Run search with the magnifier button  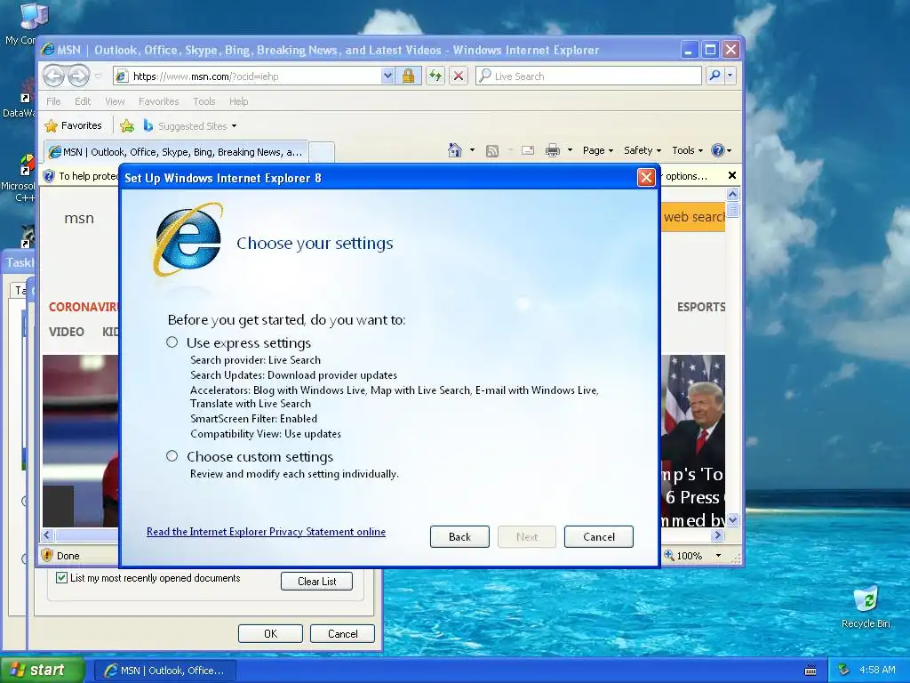click(x=715, y=76)
